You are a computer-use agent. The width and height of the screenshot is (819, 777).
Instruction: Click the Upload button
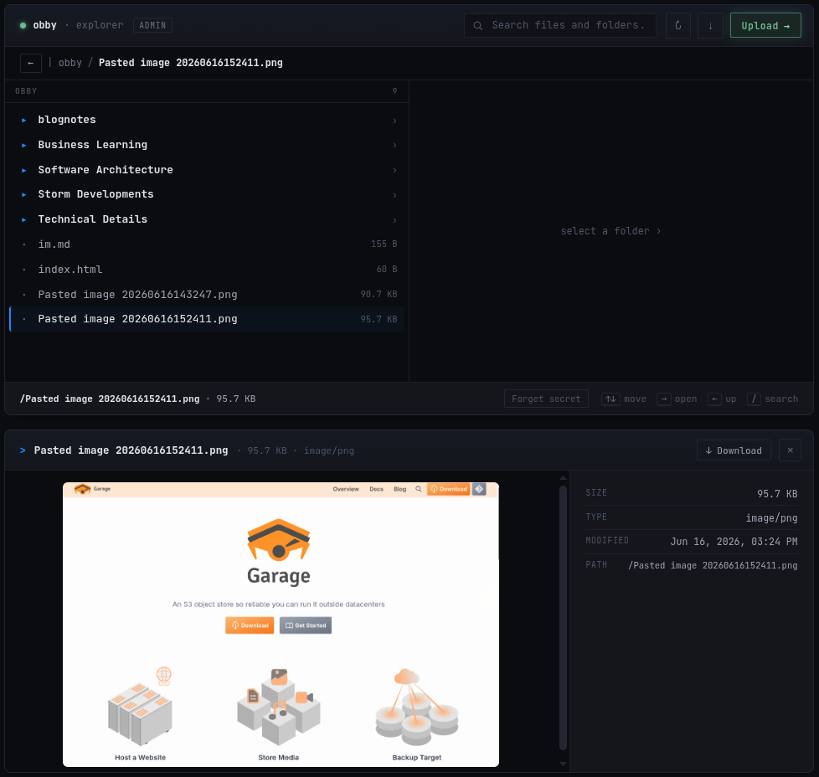[x=765, y=25]
